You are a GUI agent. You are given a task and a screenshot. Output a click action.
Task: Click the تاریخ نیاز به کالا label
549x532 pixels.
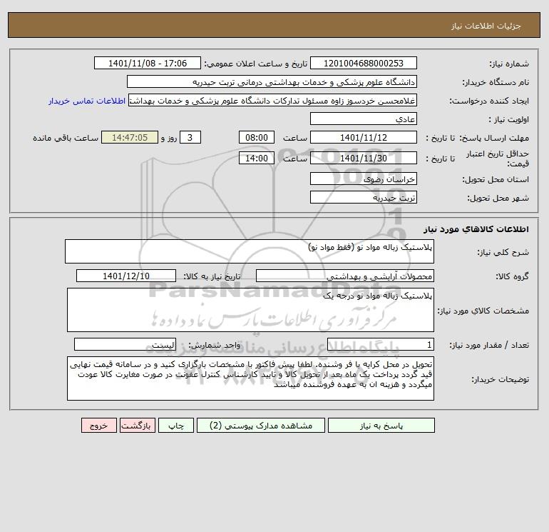coord(212,276)
